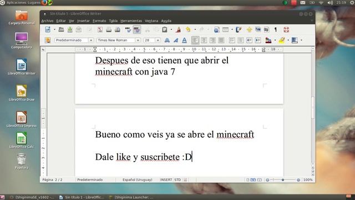Click Español (Uruguay) language in status bar

[138, 179]
